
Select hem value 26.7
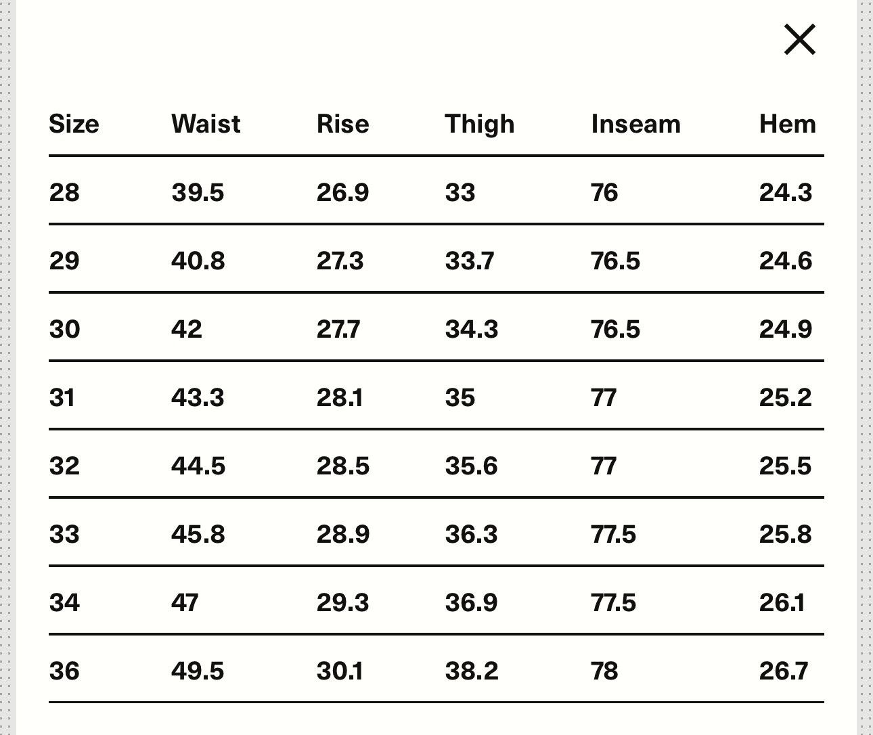pyautogui.click(x=784, y=671)
